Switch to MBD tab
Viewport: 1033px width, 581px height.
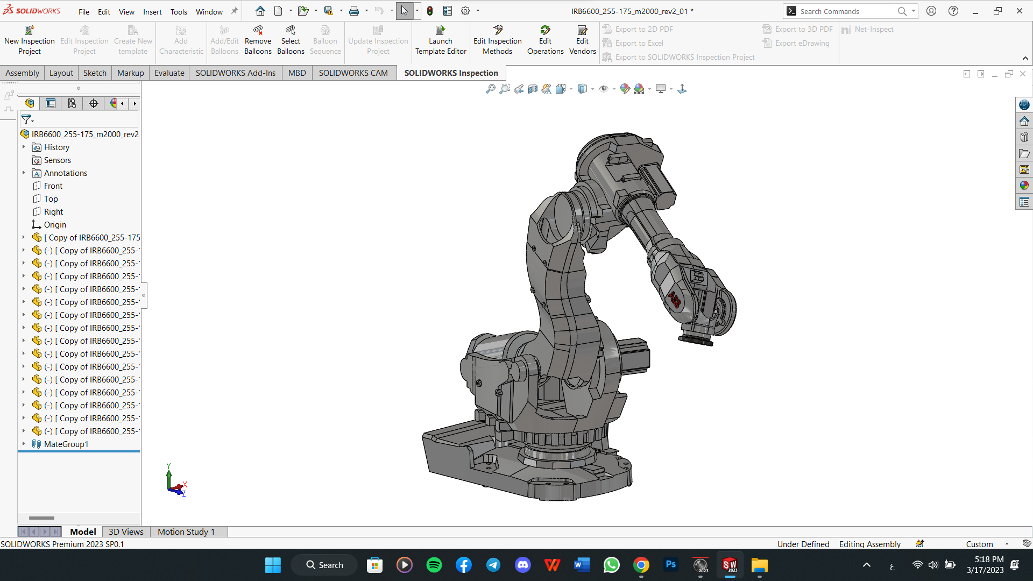pos(297,73)
